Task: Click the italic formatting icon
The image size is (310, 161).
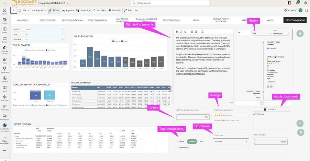Action: 181,32
